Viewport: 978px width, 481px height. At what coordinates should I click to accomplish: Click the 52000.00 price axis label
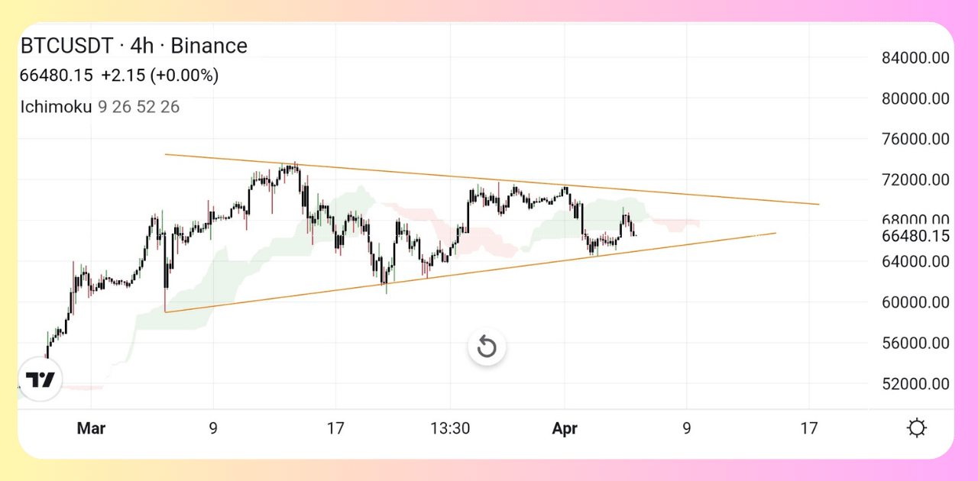(x=915, y=384)
